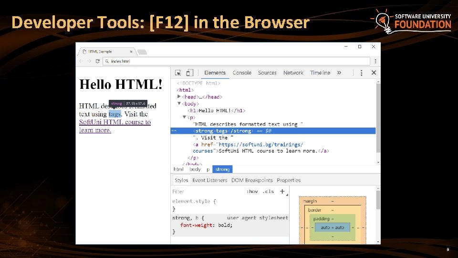Screen dimensions: 458x258
Task: Activate the inspect element picker icon
Action: 177,73
